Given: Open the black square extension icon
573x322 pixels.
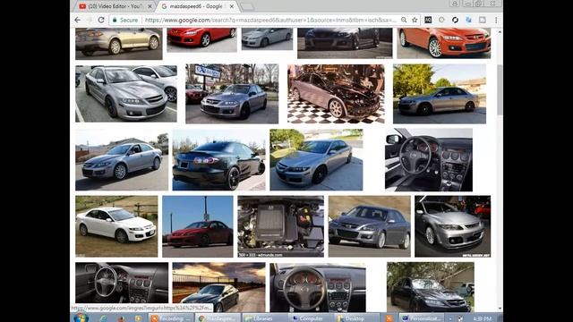Looking at the screenshot, I should click(x=428, y=20).
